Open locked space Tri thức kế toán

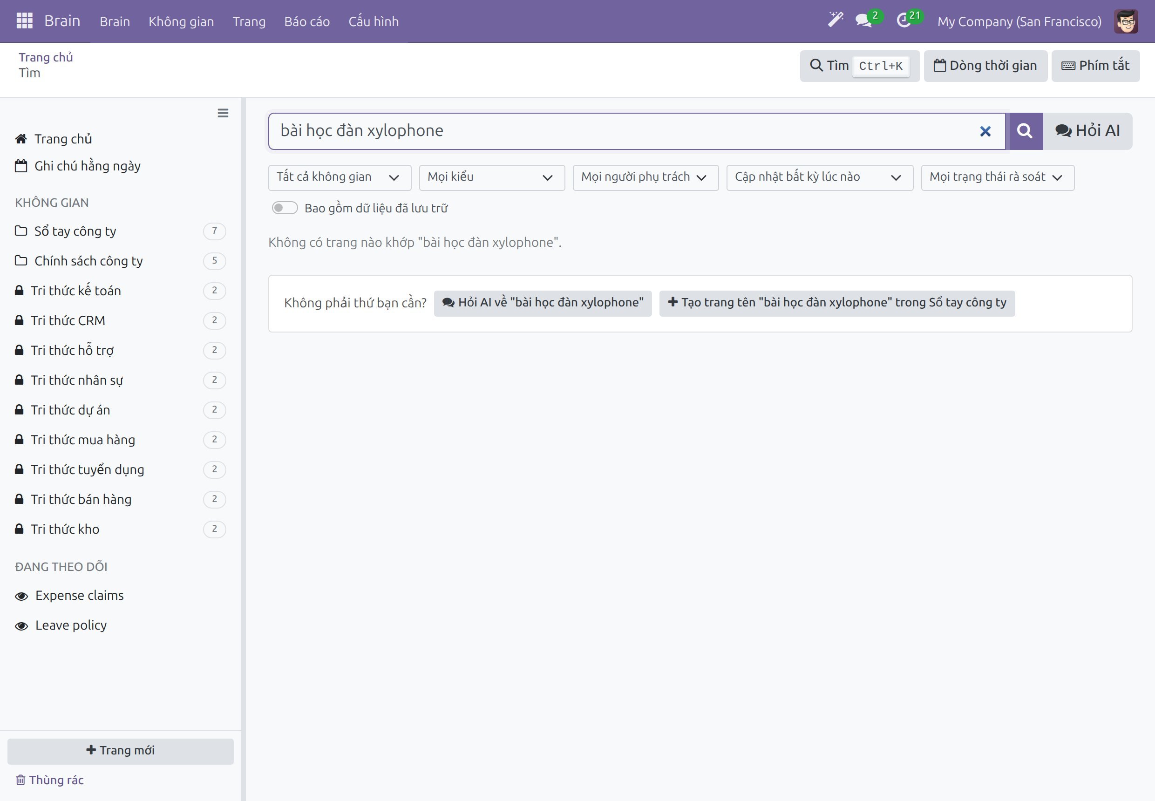click(121, 291)
